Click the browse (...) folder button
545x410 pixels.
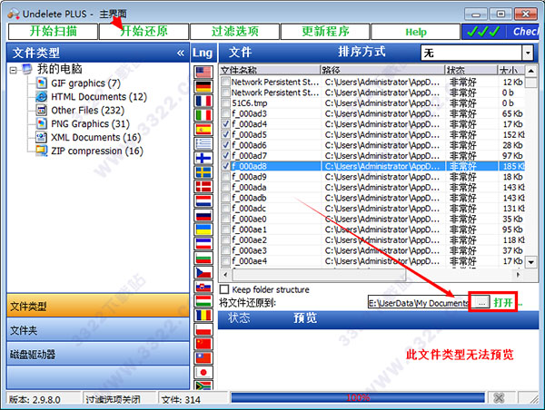pos(481,303)
